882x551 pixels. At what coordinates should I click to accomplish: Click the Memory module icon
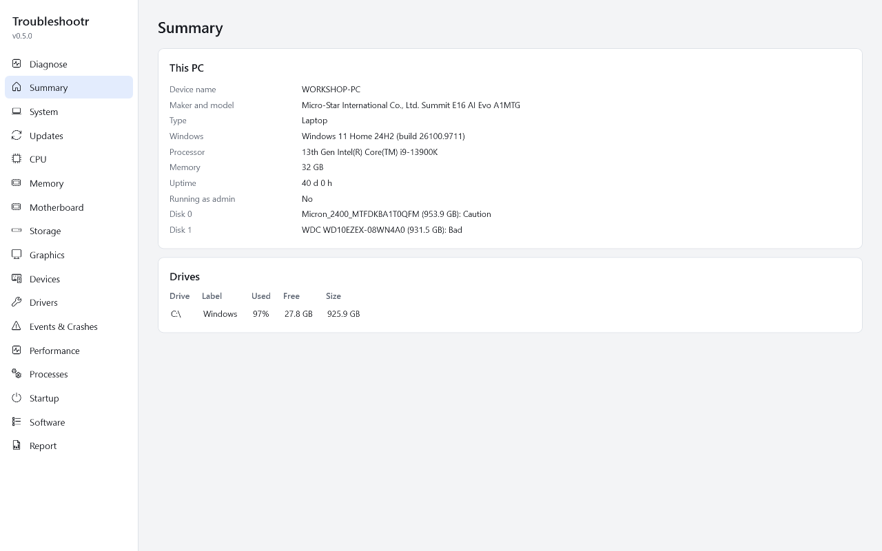pyautogui.click(x=17, y=183)
